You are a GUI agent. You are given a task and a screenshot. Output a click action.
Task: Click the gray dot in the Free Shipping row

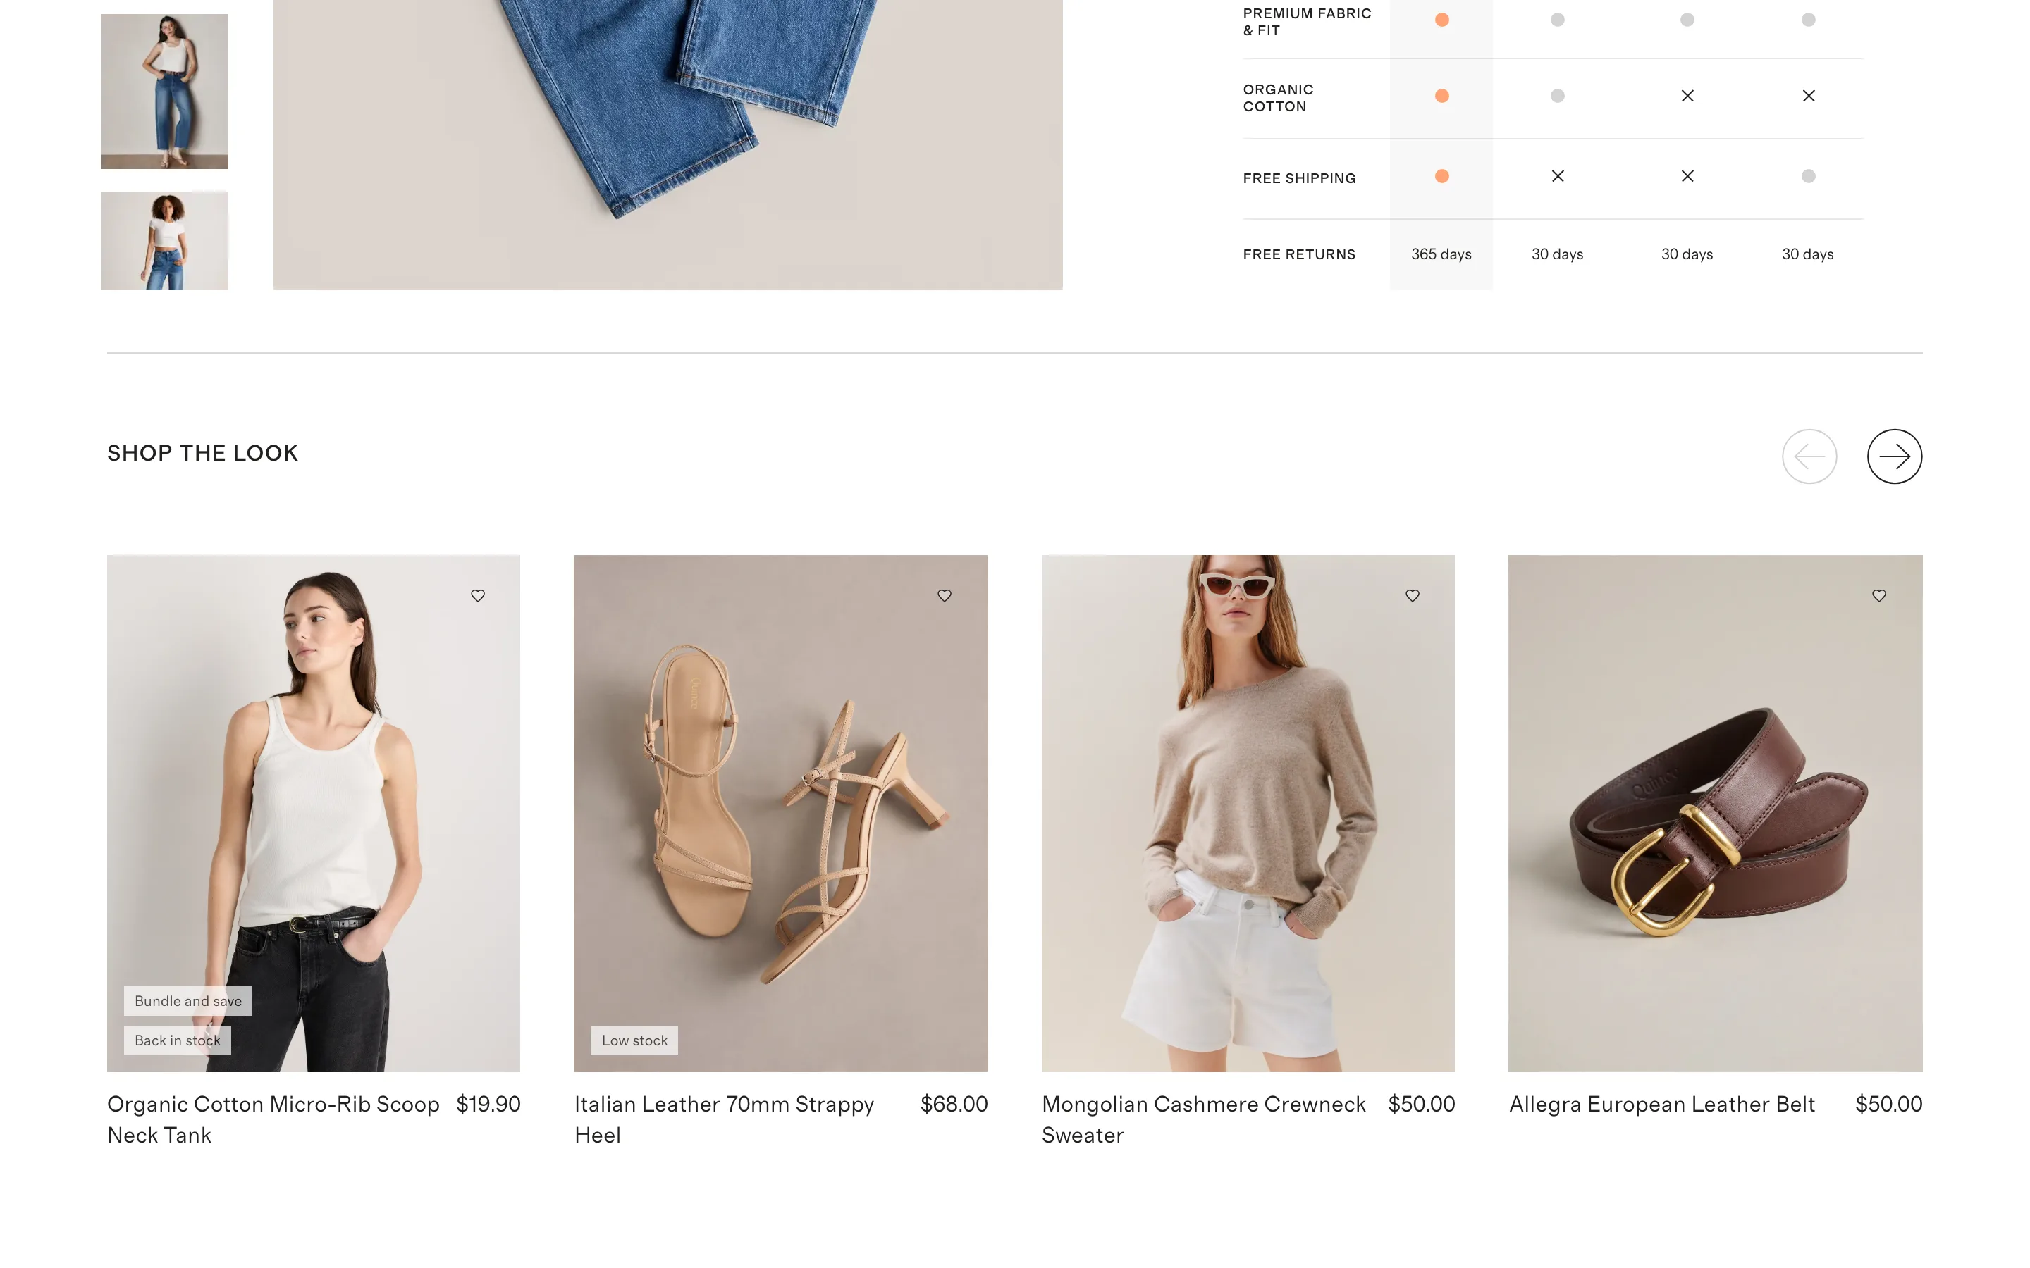1809,176
